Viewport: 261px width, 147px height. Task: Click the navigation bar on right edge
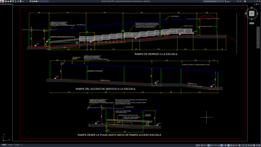pyautogui.click(x=258, y=38)
